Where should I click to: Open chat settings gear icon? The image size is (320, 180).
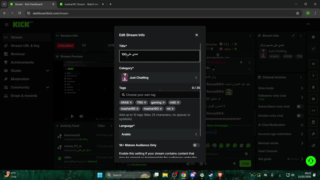click(x=234, y=163)
